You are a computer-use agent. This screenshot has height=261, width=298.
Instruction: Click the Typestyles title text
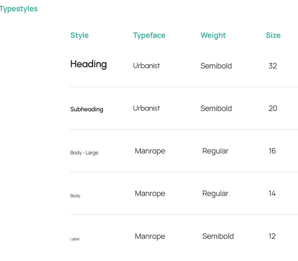click(x=19, y=9)
